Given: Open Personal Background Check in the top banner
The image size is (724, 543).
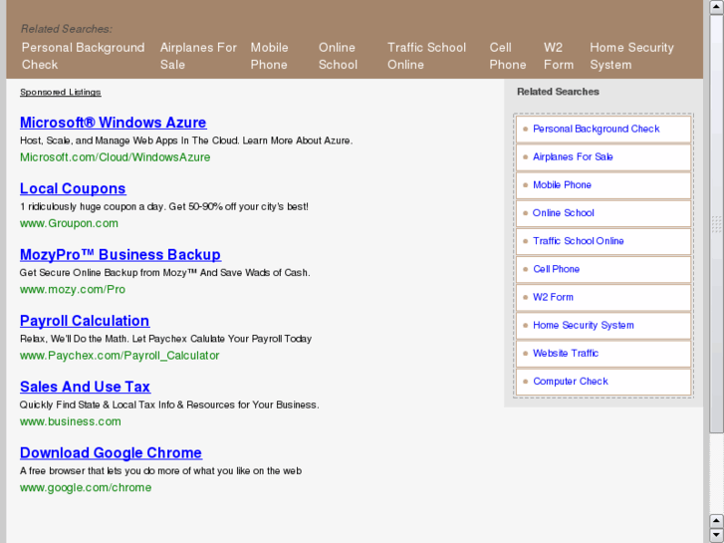Looking at the screenshot, I should [83, 56].
